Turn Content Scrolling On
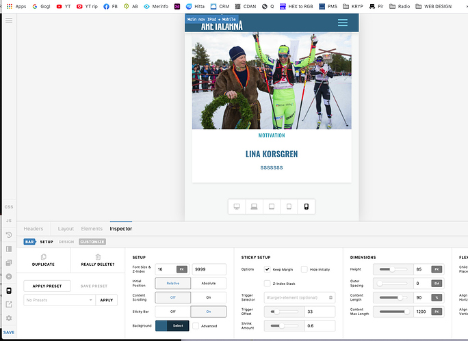The width and height of the screenshot is (468, 341). pyautogui.click(x=208, y=297)
